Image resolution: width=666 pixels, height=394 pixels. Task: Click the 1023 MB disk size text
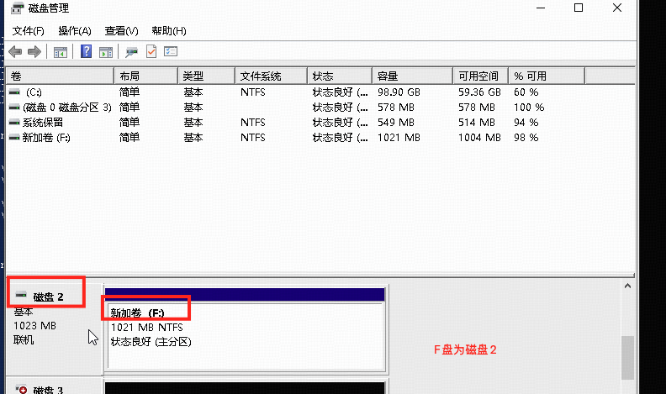34,326
